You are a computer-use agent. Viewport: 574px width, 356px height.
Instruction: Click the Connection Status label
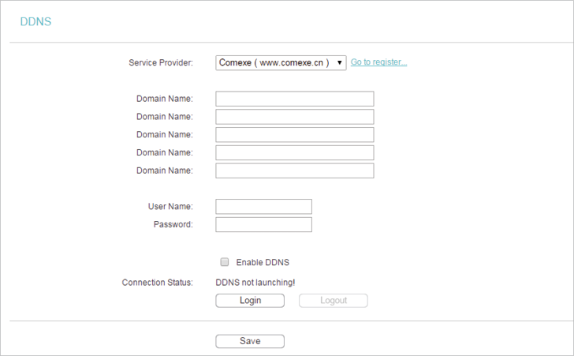click(158, 283)
